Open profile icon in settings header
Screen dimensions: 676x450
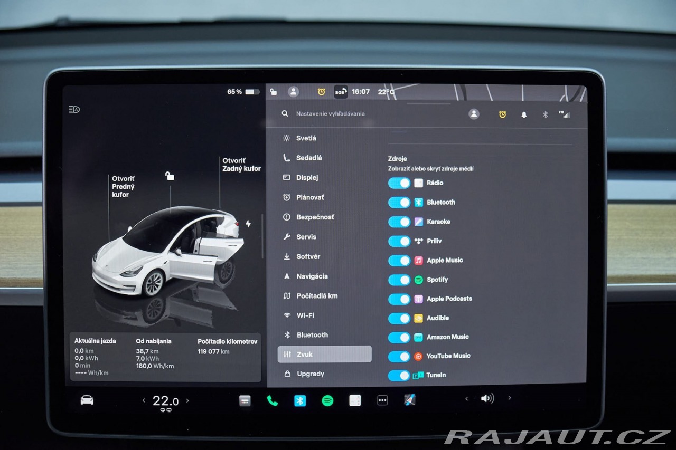[474, 114]
